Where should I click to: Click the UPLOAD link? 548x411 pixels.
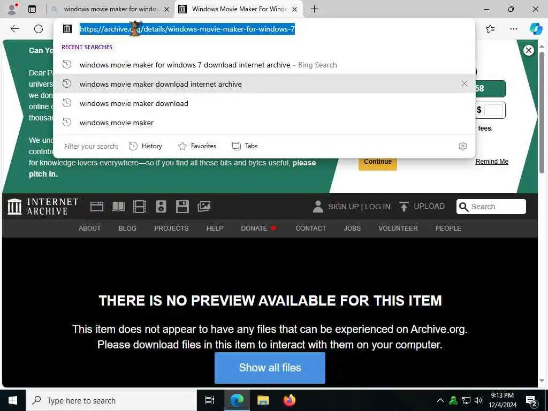[x=422, y=206]
